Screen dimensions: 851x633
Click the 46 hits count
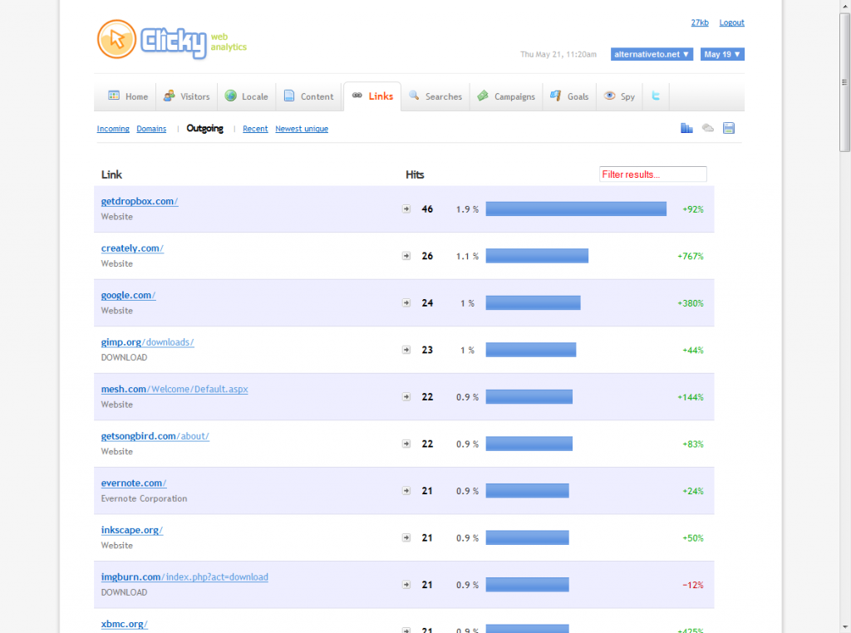click(427, 209)
